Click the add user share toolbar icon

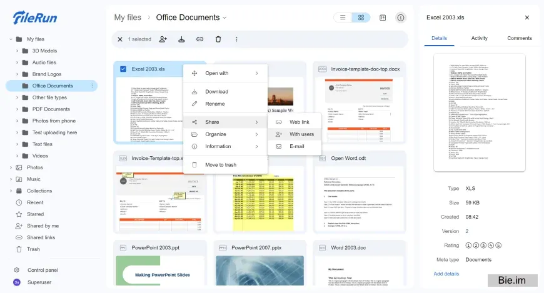click(163, 39)
